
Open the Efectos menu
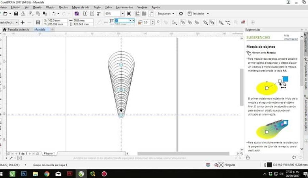63,7
